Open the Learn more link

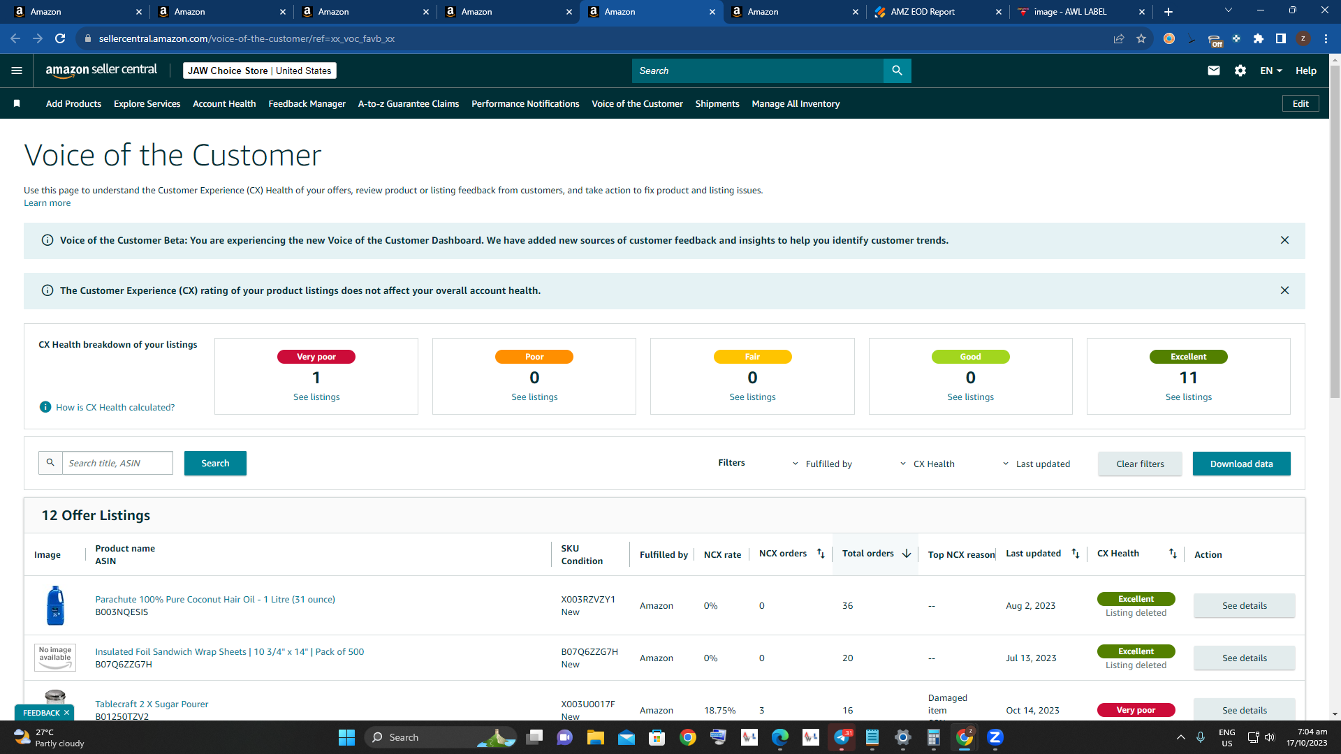(47, 203)
